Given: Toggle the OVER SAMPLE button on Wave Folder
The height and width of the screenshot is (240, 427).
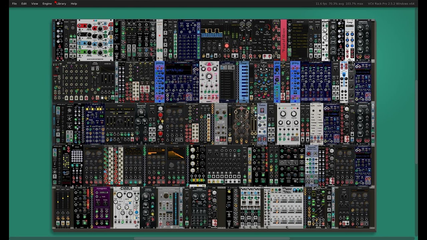Looking at the screenshot, I should tap(97, 69).
